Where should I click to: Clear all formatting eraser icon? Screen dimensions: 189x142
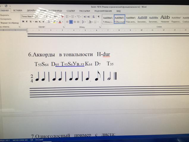pyautogui.click(x=62, y=17)
